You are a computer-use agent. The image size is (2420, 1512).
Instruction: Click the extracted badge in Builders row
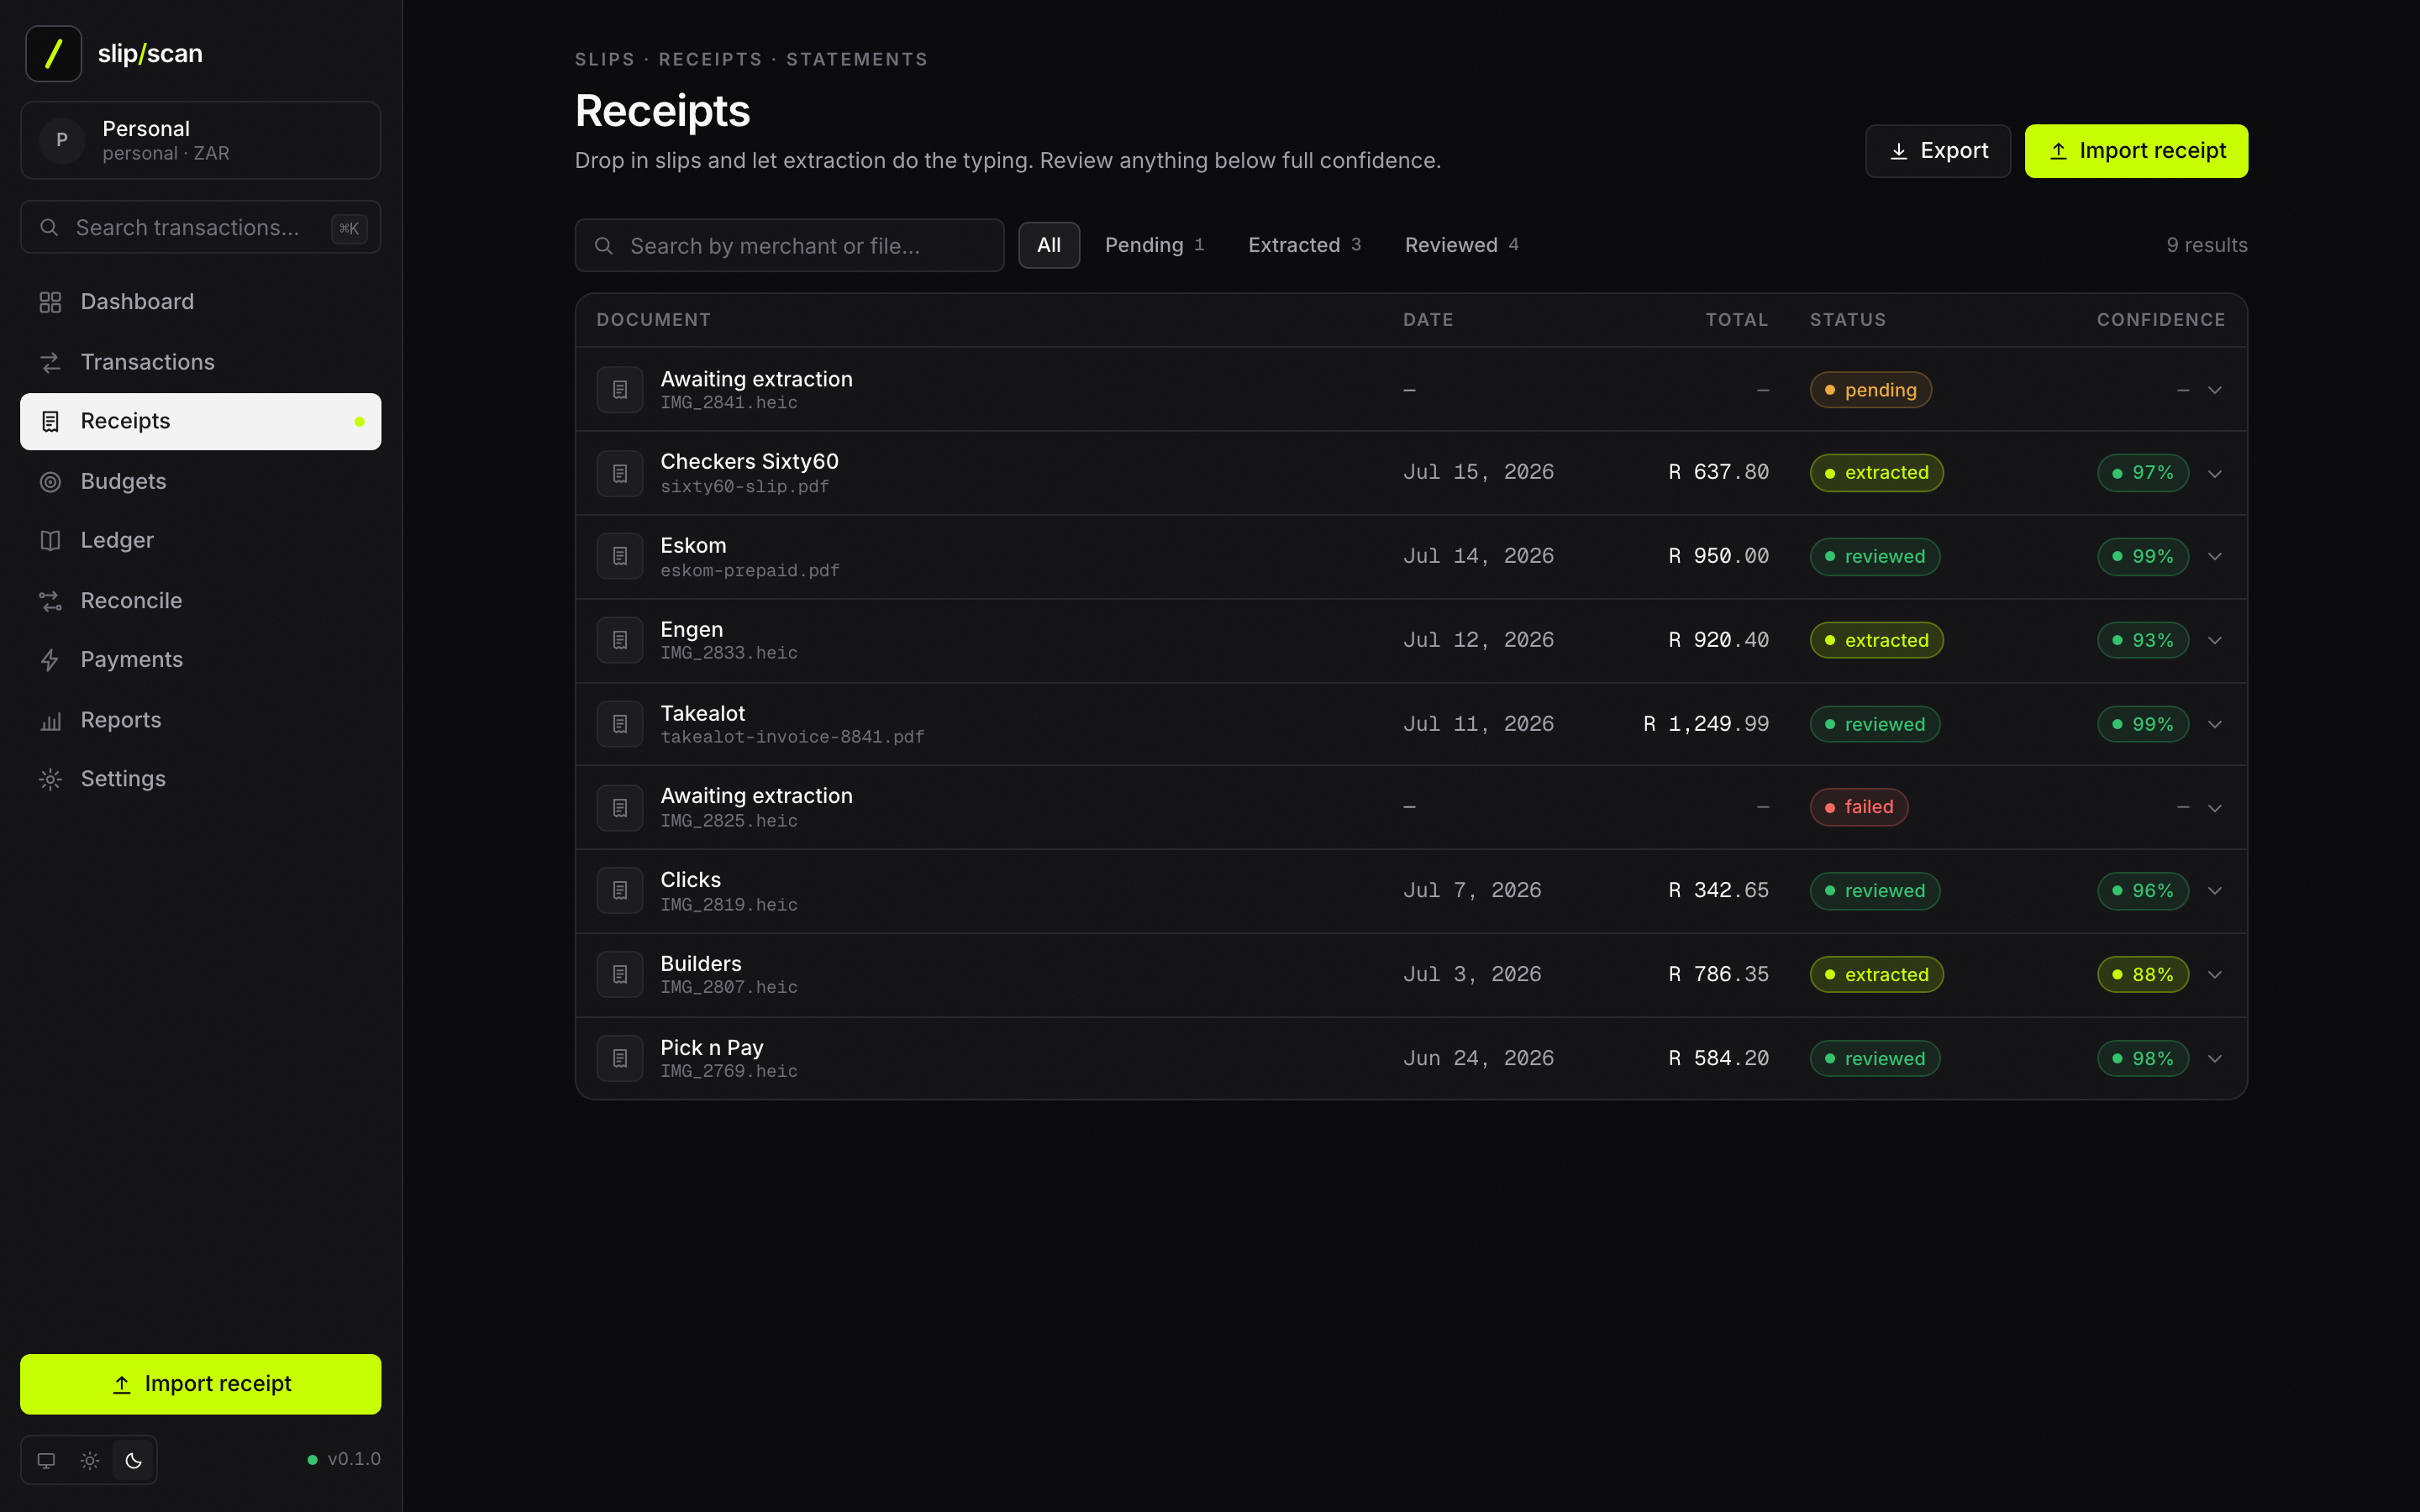1876,974
